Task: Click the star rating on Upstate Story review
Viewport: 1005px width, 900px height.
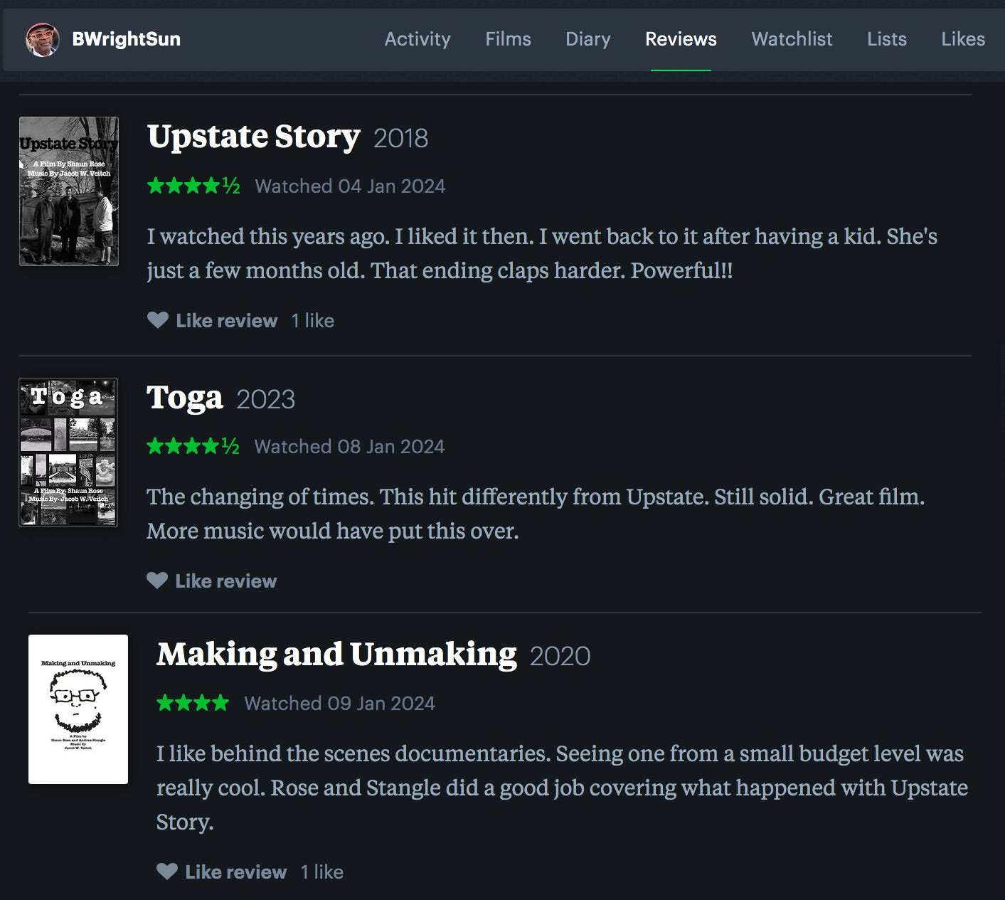Action: point(193,186)
